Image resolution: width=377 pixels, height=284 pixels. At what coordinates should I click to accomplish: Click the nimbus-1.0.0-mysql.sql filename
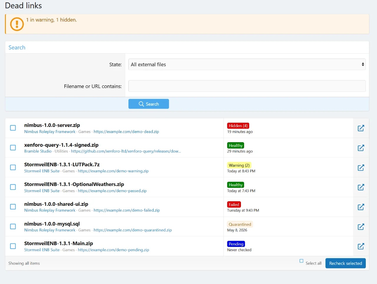[52, 224]
